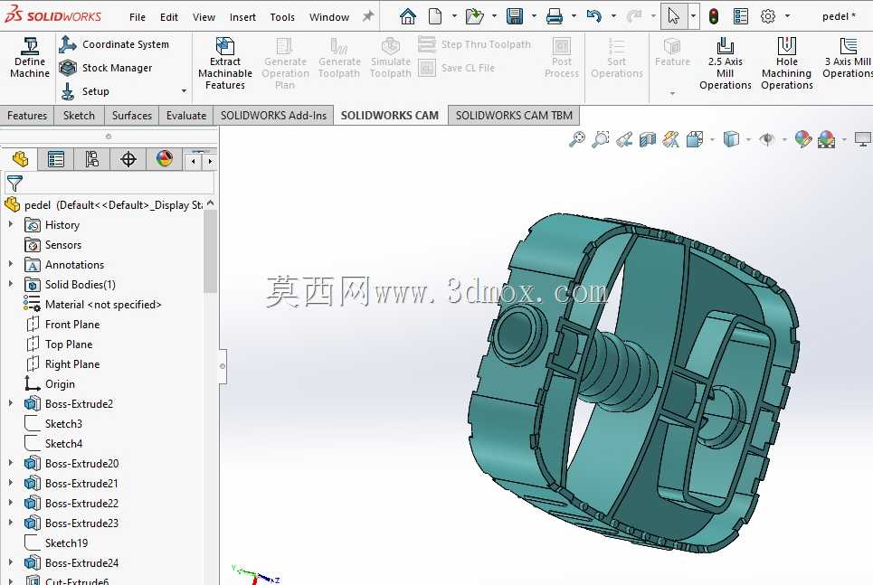This screenshot has height=585, width=873.
Task: Run Extract Machinable Features
Action: click(225, 63)
